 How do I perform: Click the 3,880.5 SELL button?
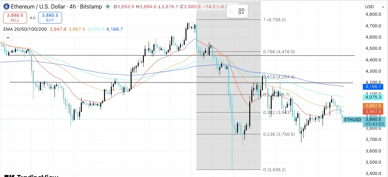15,18
